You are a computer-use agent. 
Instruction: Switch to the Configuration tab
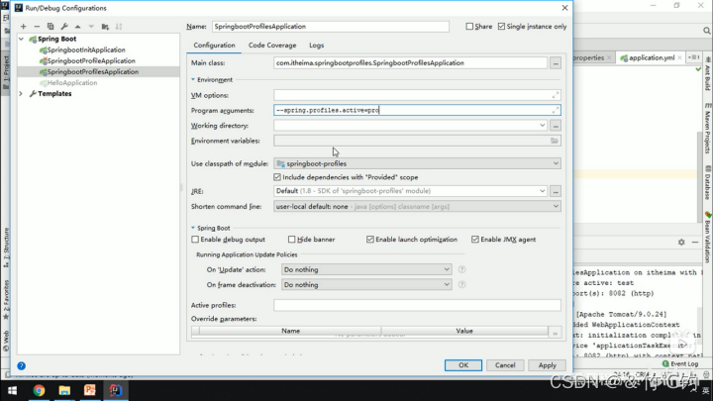[214, 46]
